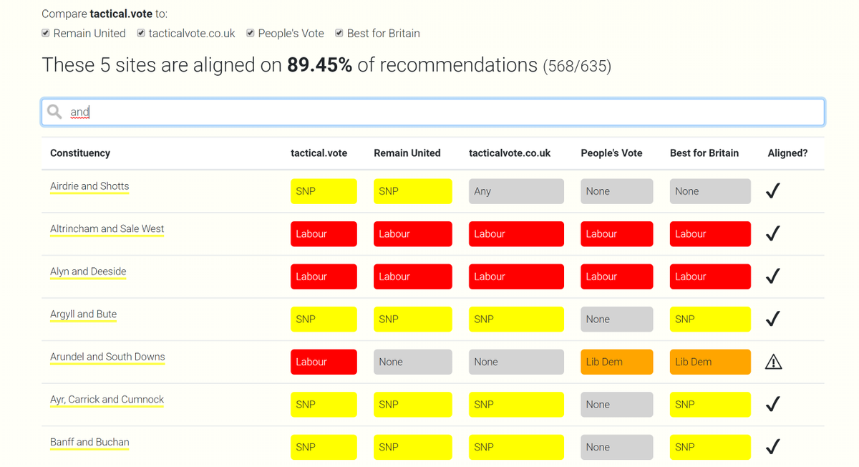Focus the constituency search field

444,112
